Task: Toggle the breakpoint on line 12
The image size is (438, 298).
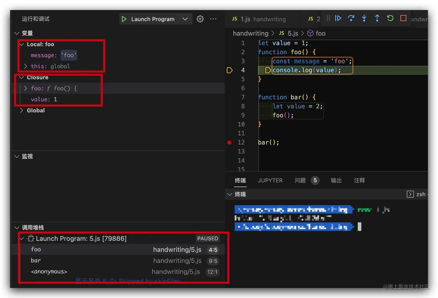Action: tap(229, 142)
